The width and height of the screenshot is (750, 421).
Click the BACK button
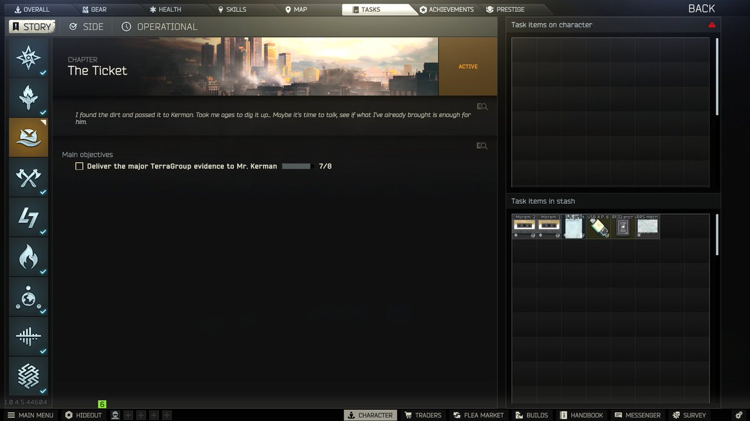[x=701, y=9]
